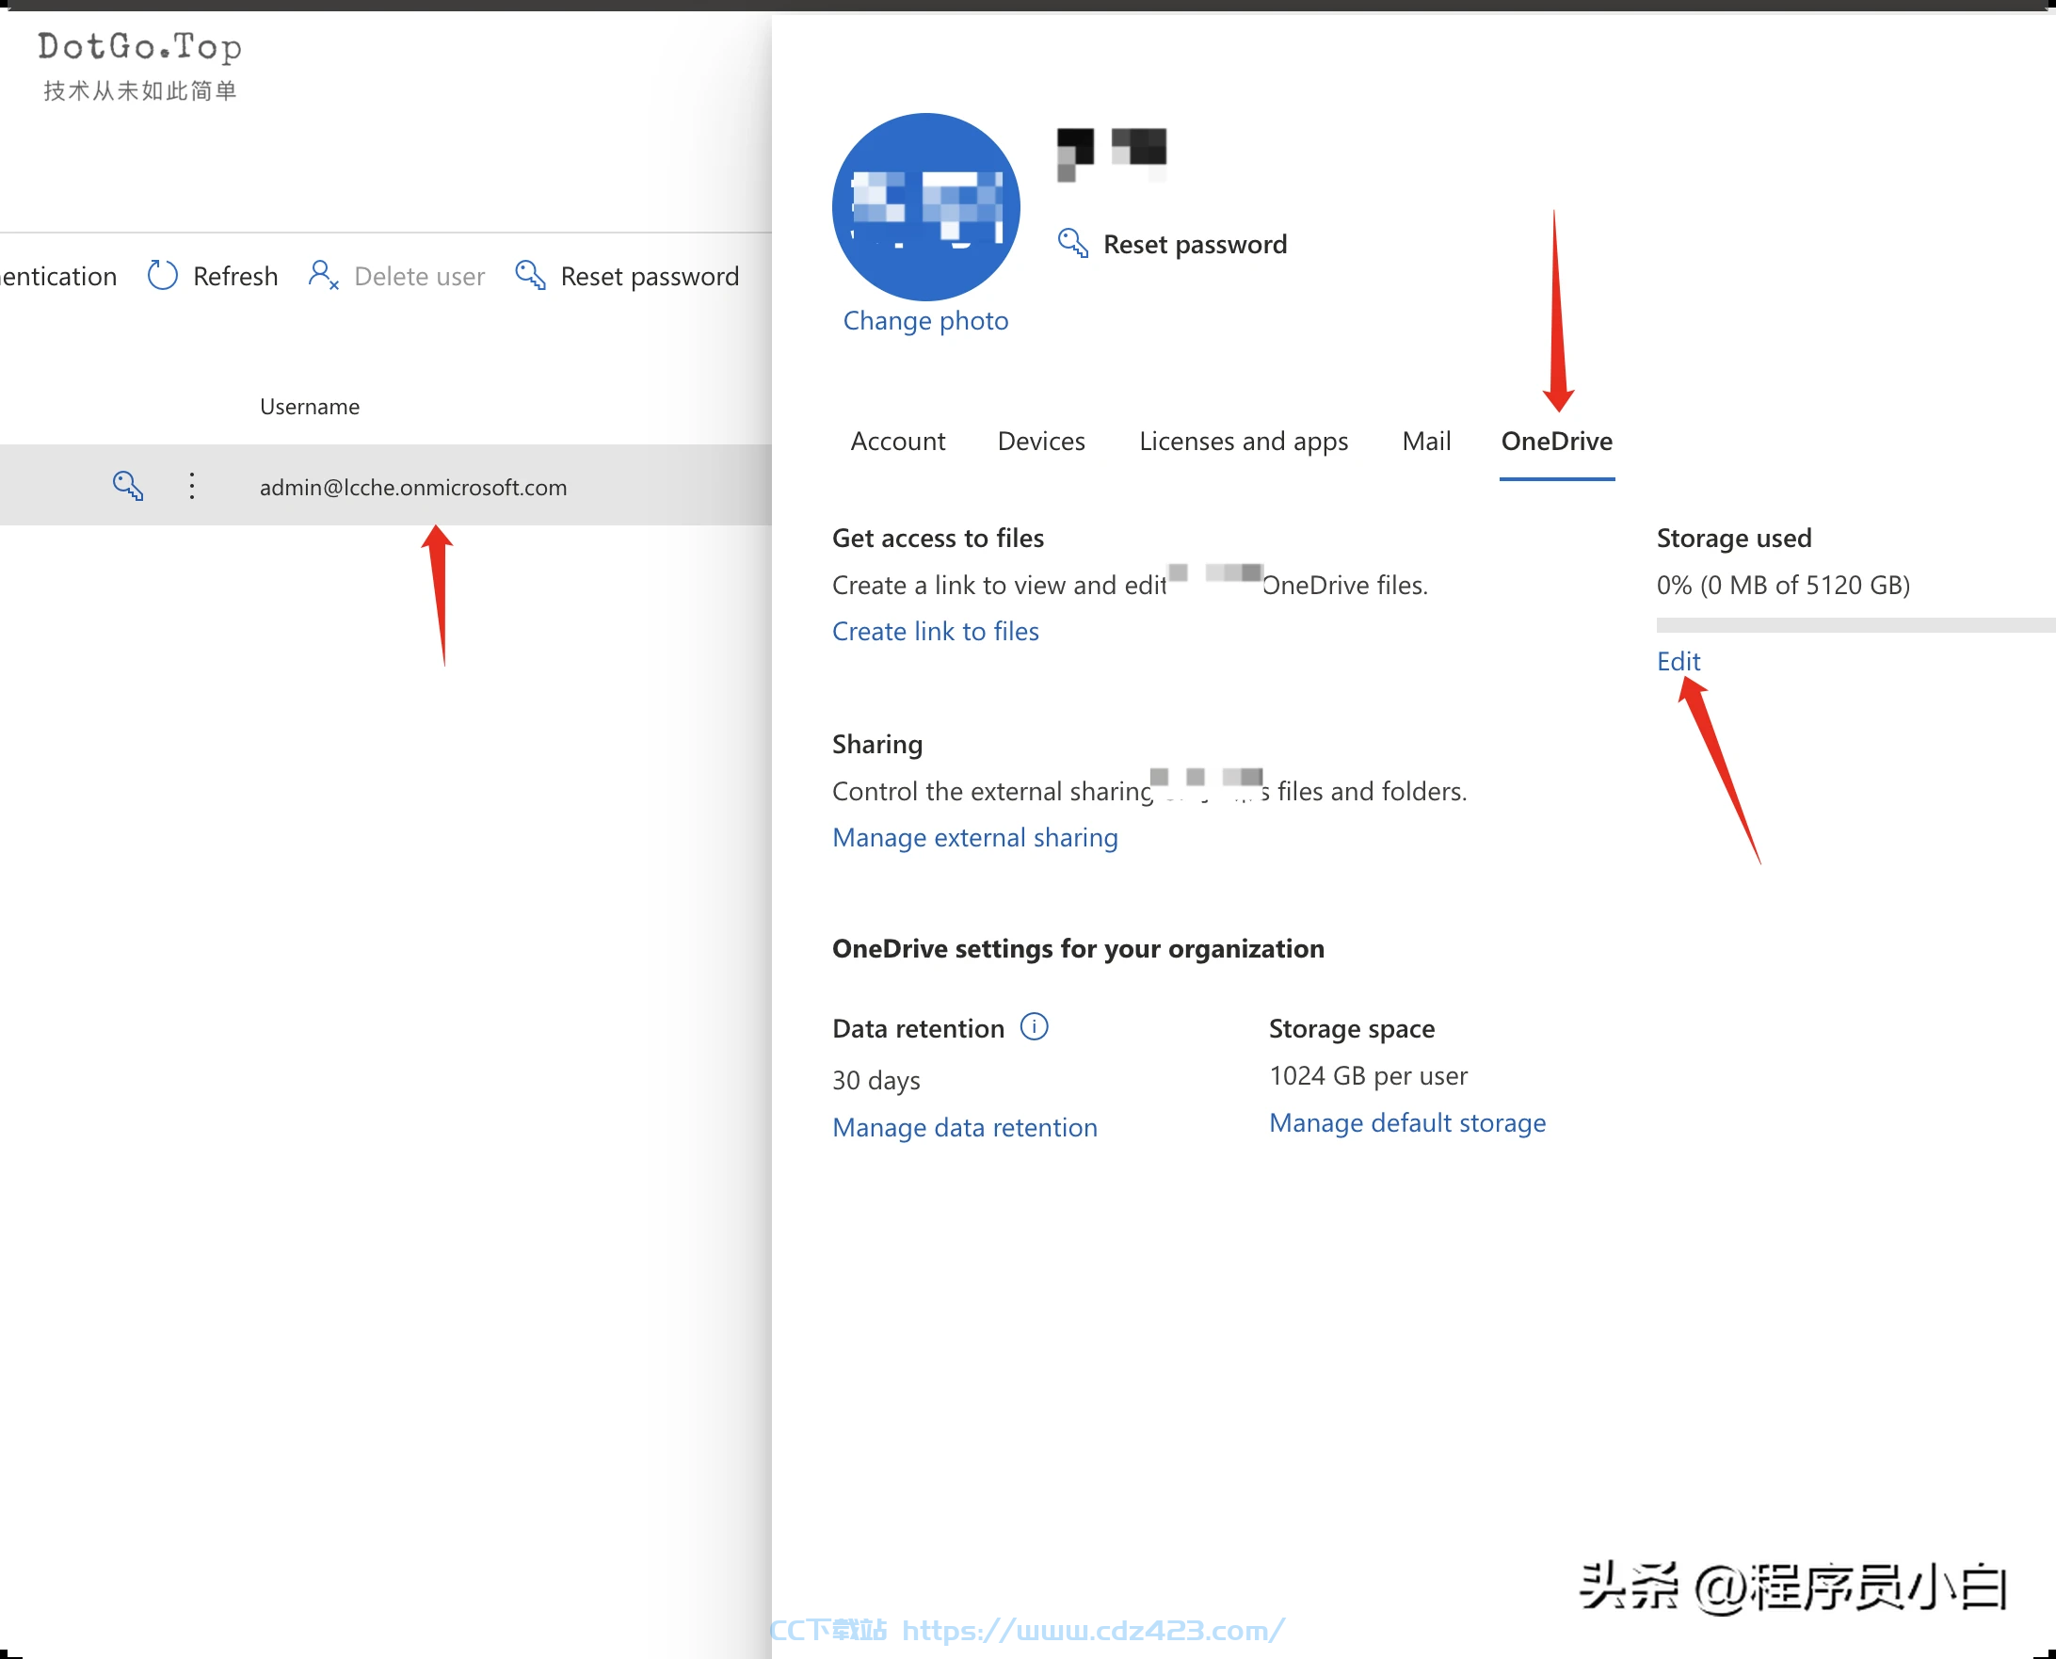This screenshot has width=2056, height=1659.
Task: Click the 'Get access to files' heading
Action: click(x=938, y=537)
